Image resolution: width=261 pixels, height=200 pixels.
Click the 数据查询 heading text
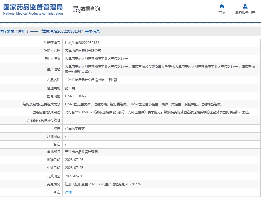click(90, 9)
